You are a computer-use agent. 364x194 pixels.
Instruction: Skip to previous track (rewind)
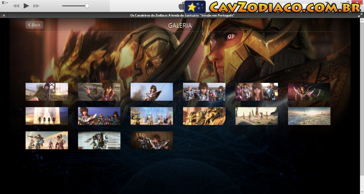[x=16, y=6]
